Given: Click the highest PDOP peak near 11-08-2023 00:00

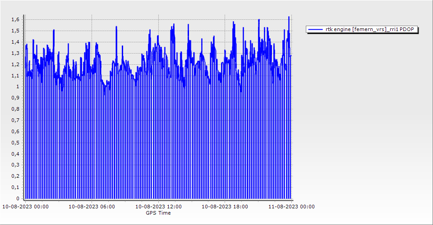Looking at the screenshot, I should (289, 17).
